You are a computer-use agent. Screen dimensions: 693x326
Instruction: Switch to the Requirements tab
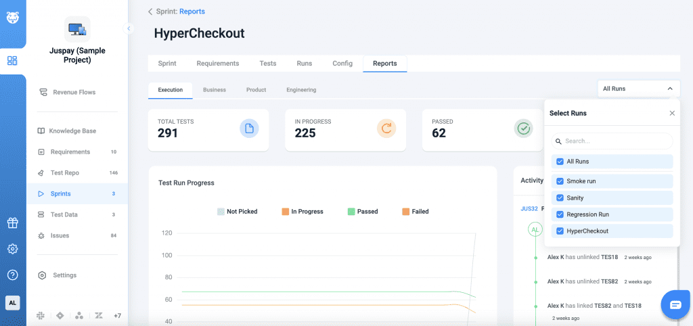point(217,64)
